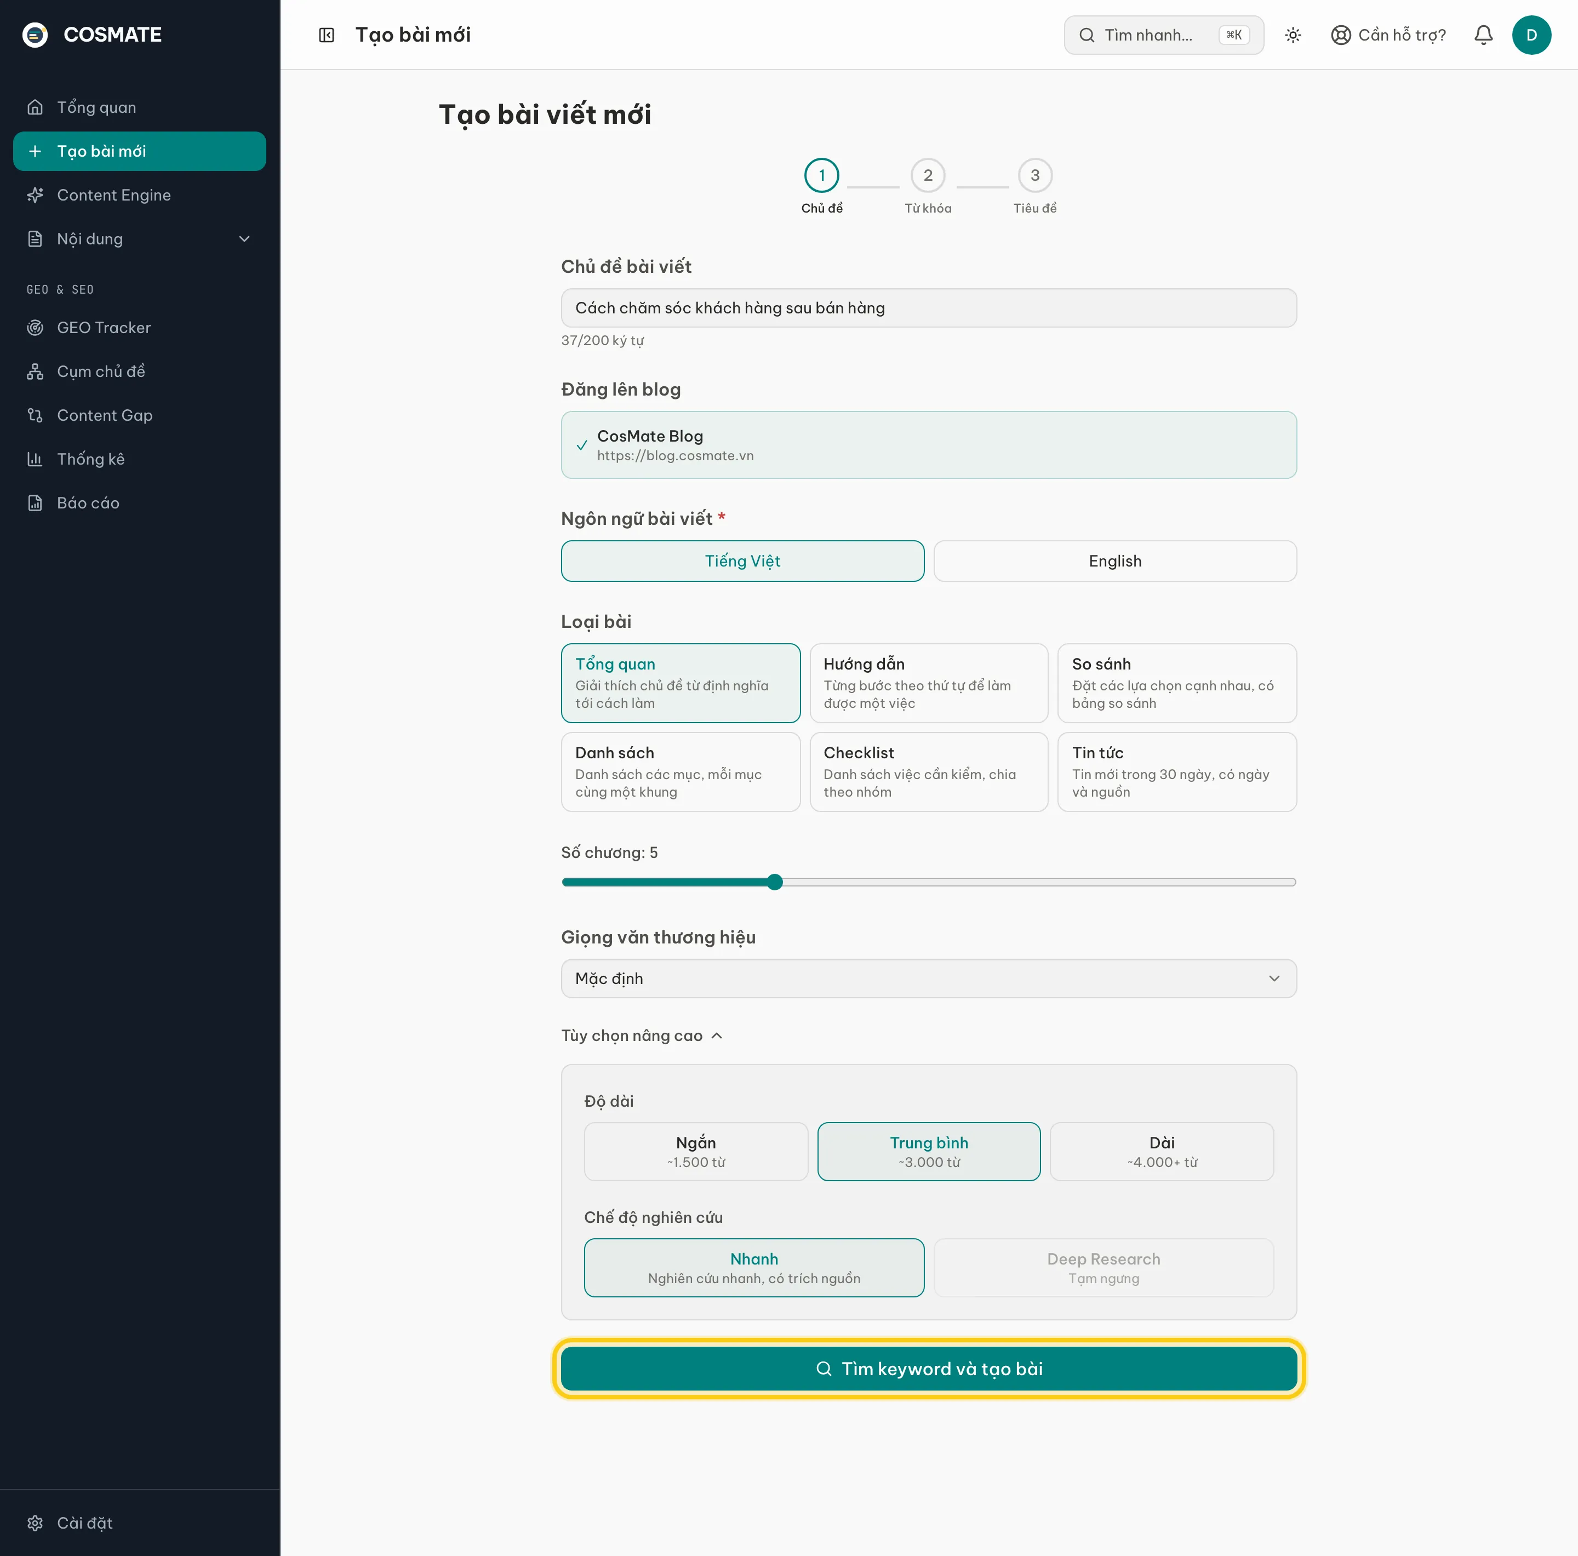The width and height of the screenshot is (1578, 1556).
Task: Collapse the sidebar with the panel icon
Action: (326, 35)
